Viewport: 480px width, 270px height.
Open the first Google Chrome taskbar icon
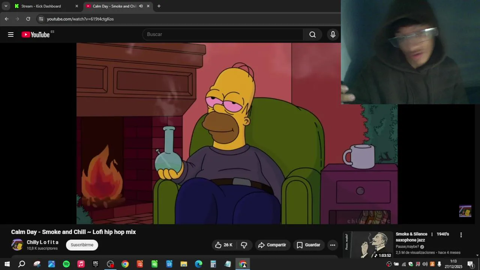click(125, 264)
